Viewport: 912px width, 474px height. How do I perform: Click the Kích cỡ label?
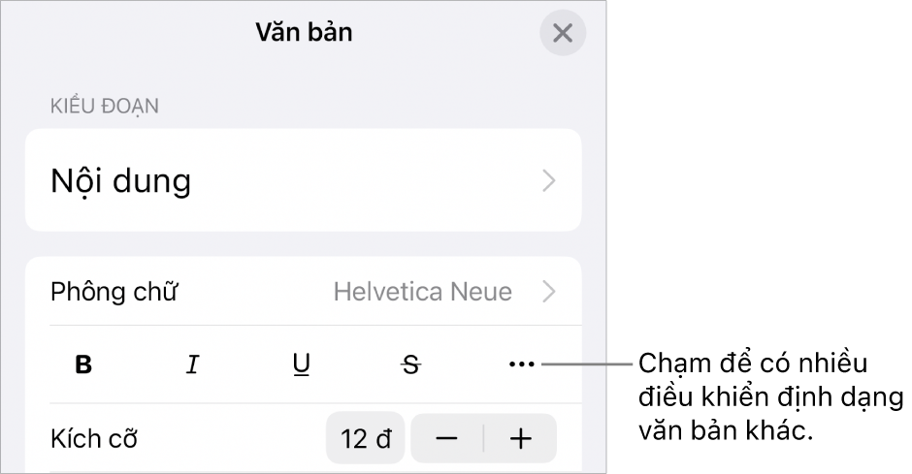click(x=94, y=439)
